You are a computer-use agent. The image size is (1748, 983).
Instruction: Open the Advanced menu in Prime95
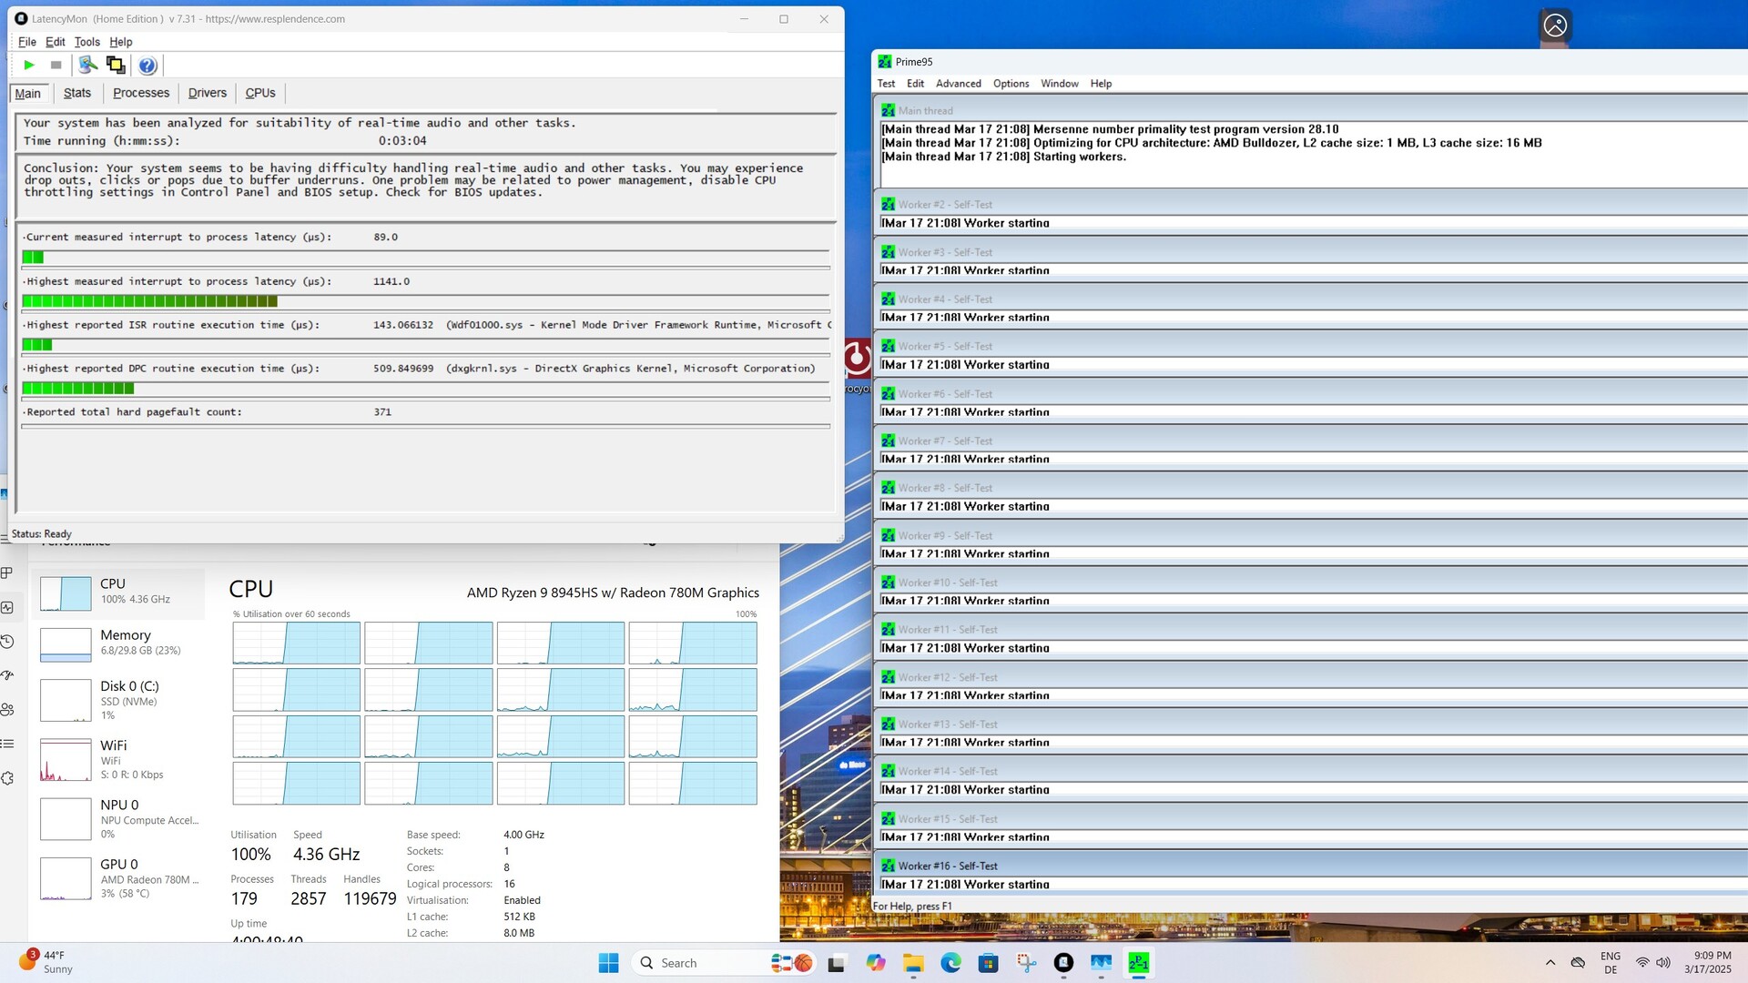[x=958, y=84]
